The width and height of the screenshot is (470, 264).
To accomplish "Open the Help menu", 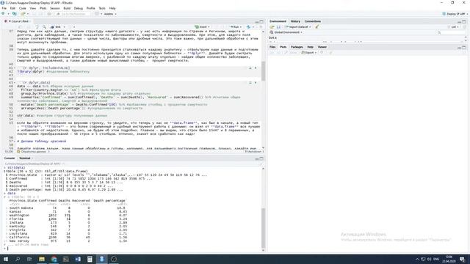I will (112, 8).
